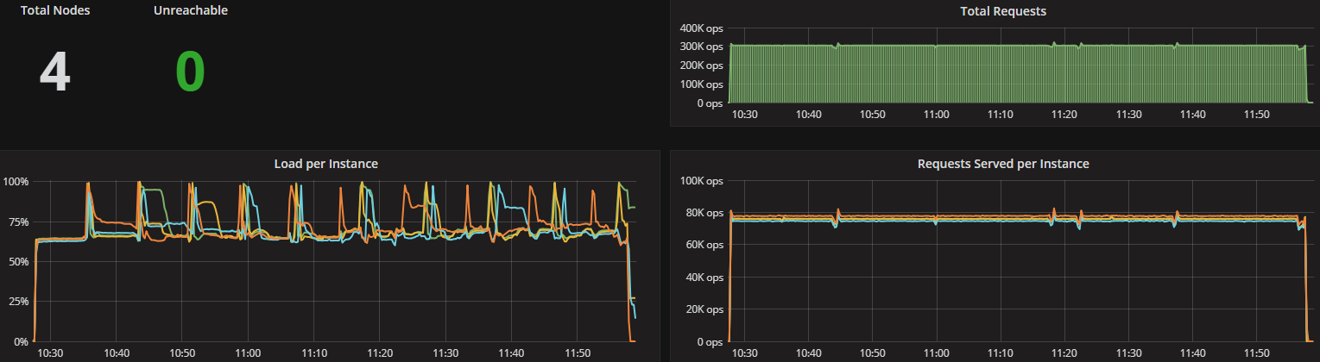Click the Unreachable panel title
Viewport: 1320px width, 362px height.
point(190,11)
